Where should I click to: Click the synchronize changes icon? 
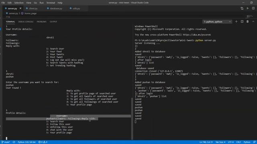[x=14, y=142]
